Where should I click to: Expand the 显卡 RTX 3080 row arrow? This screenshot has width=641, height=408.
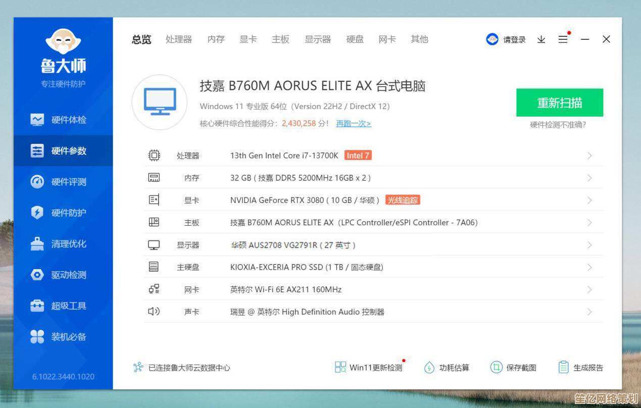(589, 200)
